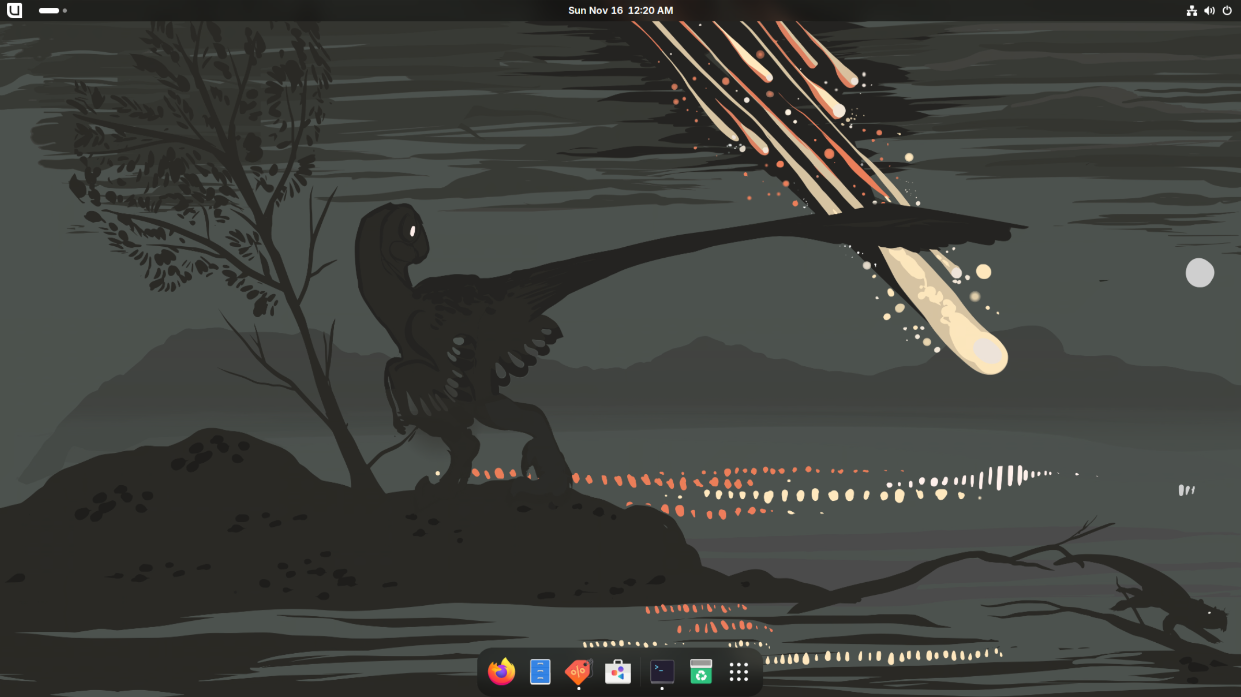
Task: Open the green Trash recycle bin
Action: click(x=700, y=671)
